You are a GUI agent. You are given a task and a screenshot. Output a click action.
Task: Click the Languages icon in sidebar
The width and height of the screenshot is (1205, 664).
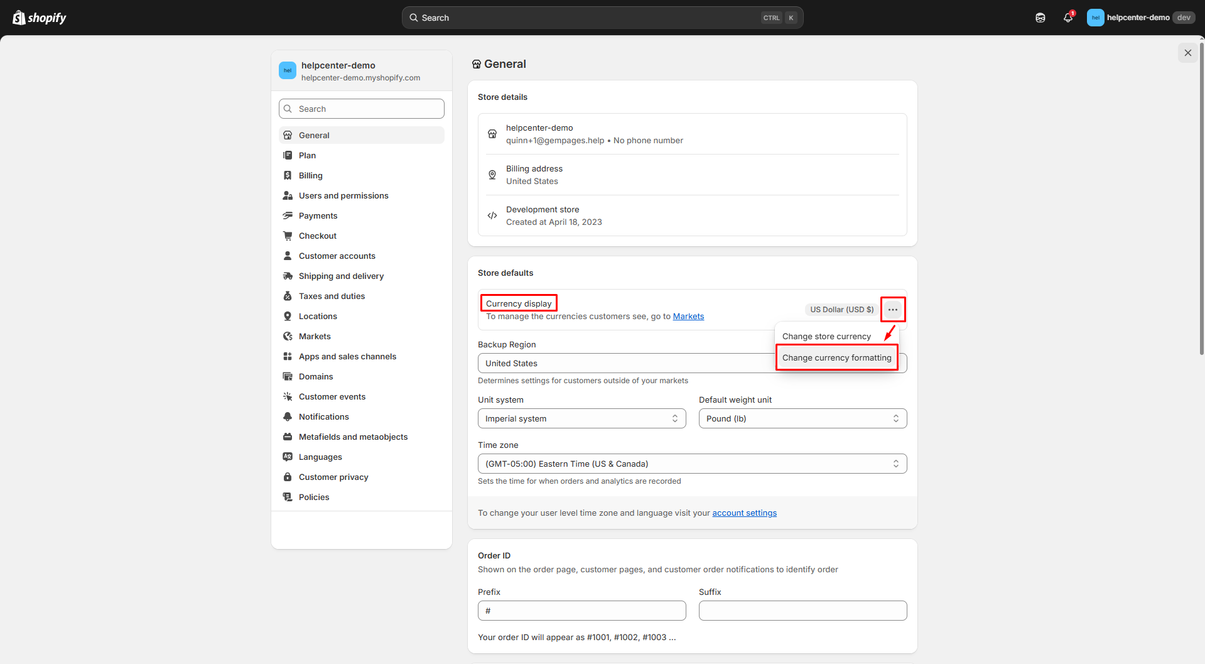tap(288, 457)
